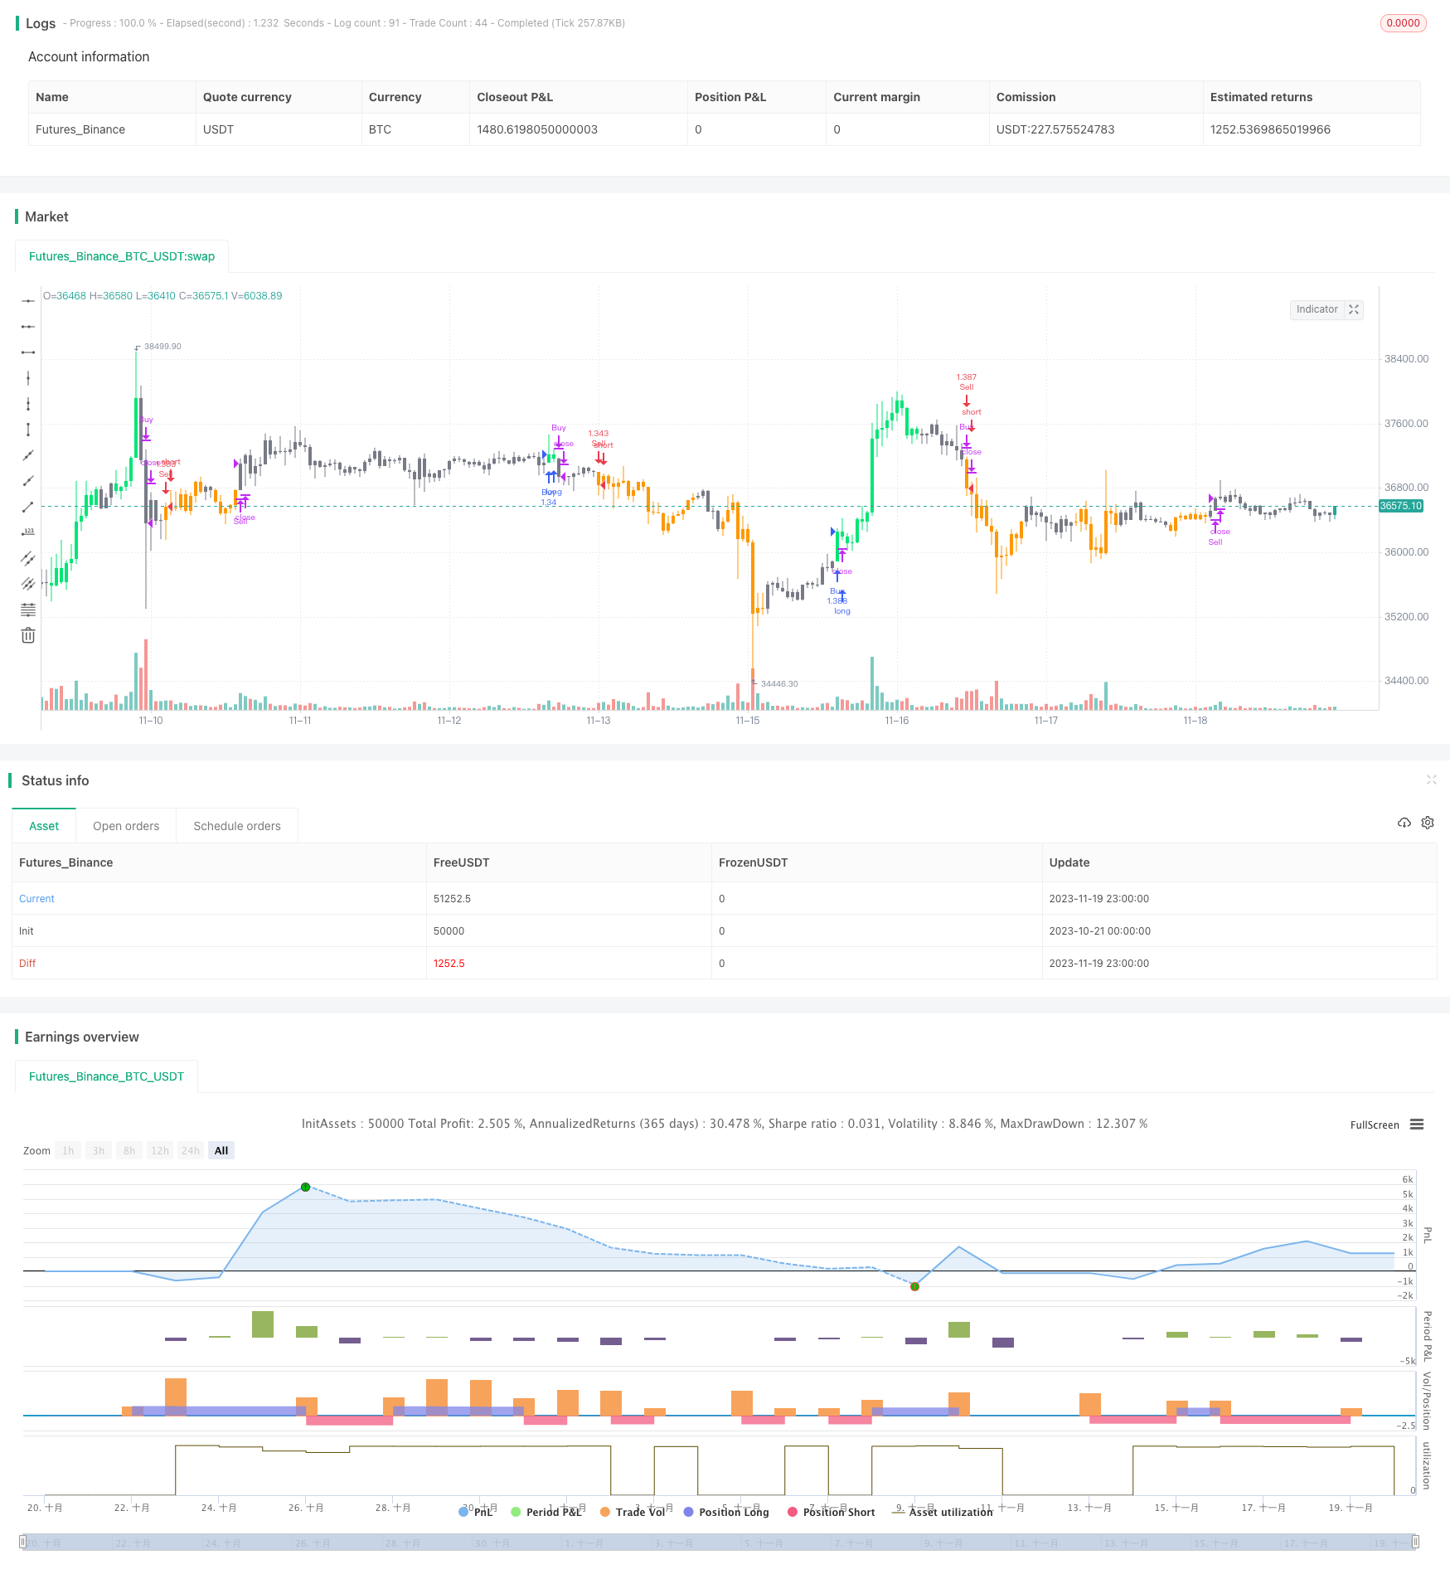Select the horizontal straight line drawing tool
This screenshot has width=1450, height=1574.
(x=28, y=301)
